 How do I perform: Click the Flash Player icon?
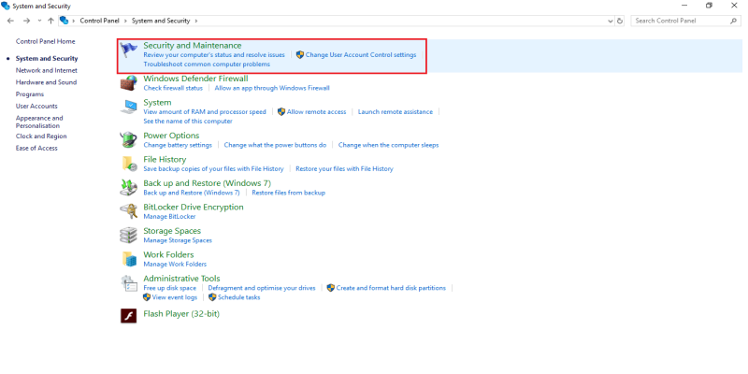click(128, 316)
